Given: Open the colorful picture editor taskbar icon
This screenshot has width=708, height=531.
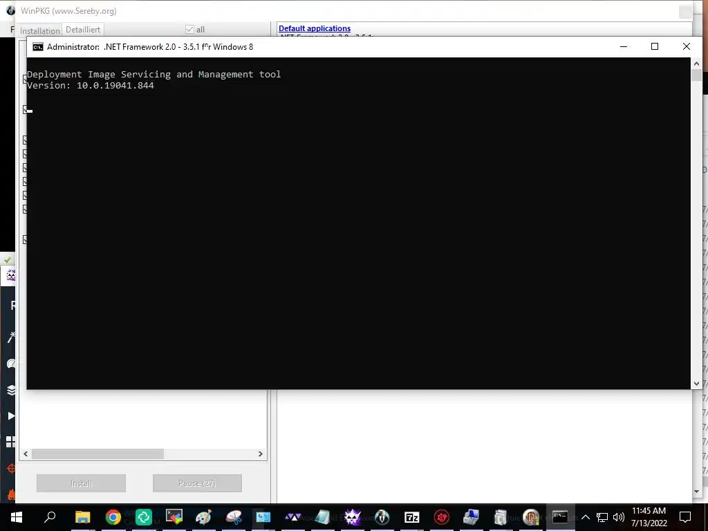Looking at the screenshot, I should pyautogui.click(x=174, y=517).
